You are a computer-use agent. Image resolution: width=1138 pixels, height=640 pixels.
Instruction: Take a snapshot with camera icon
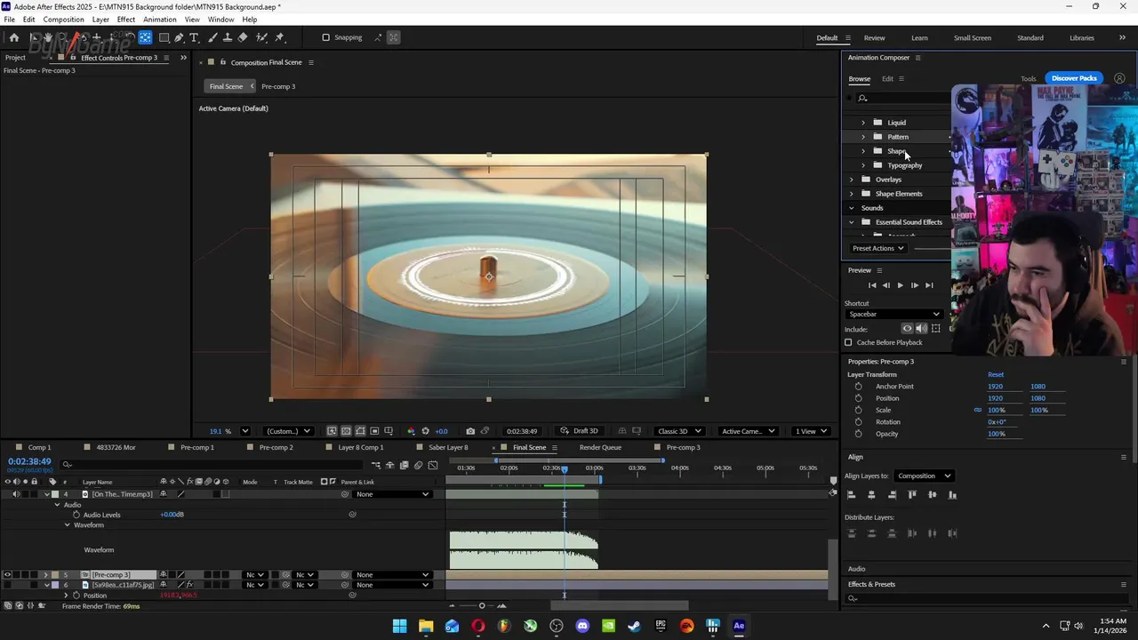(x=470, y=431)
